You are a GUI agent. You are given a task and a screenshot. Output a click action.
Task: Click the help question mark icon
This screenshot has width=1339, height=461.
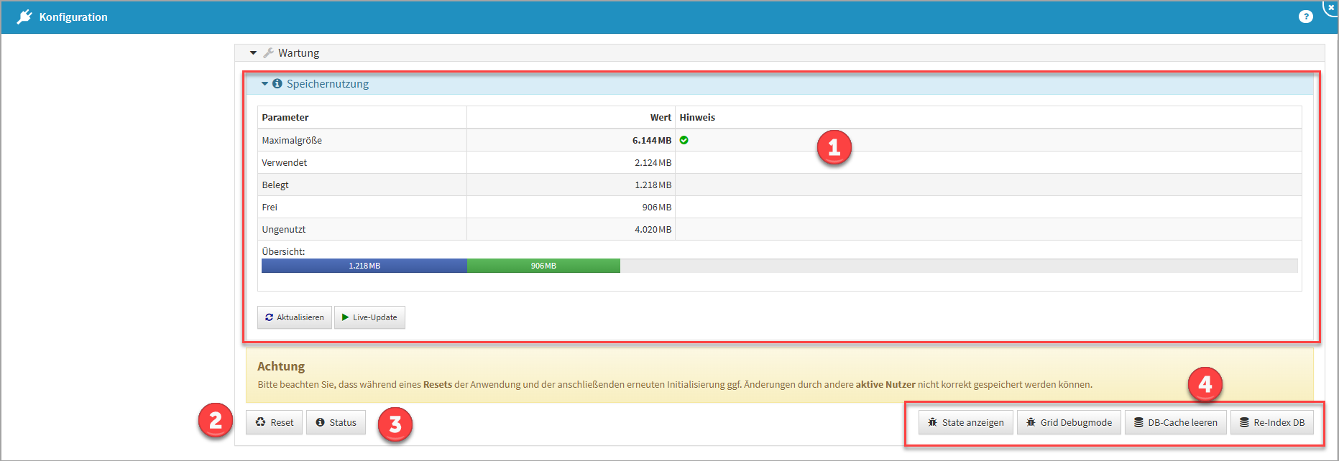[1305, 17]
